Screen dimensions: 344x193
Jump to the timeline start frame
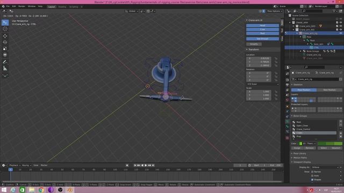coord(135,165)
